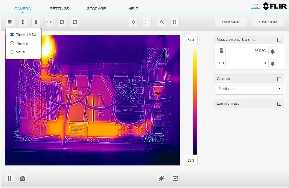Select the Visual radio button

click(x=12, y=52)
